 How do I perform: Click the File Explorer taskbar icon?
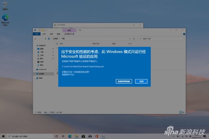pos(77,136)
